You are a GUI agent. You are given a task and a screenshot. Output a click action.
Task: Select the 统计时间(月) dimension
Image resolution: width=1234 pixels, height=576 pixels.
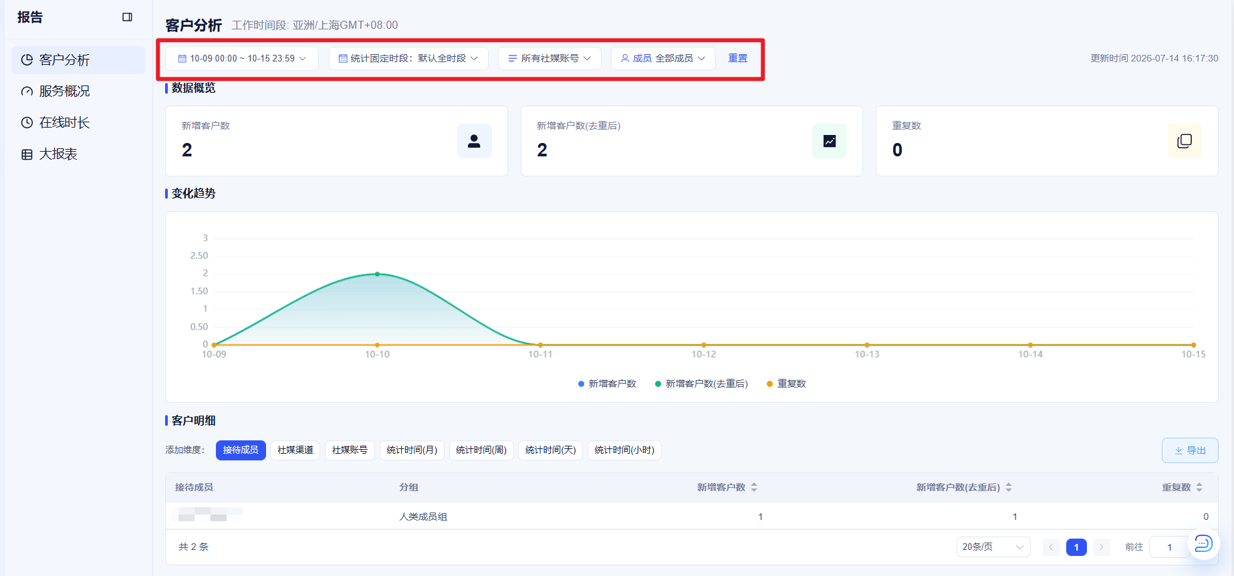412,450
